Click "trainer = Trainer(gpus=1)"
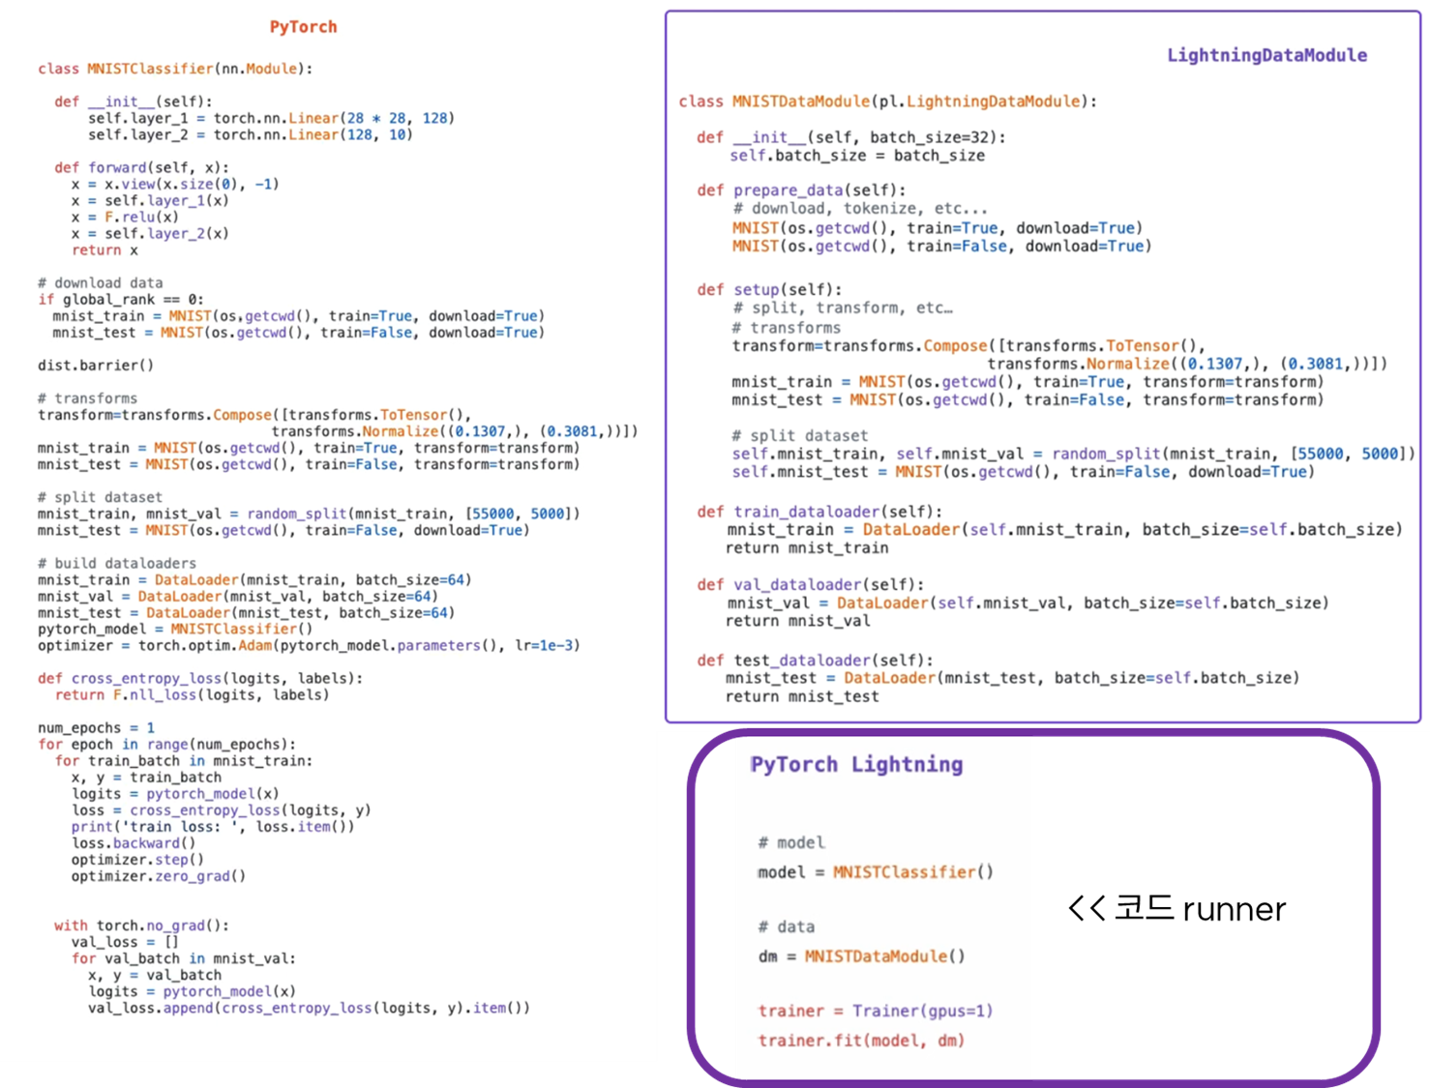Screen dimensions: 1430x1088 pos(876,1012)
